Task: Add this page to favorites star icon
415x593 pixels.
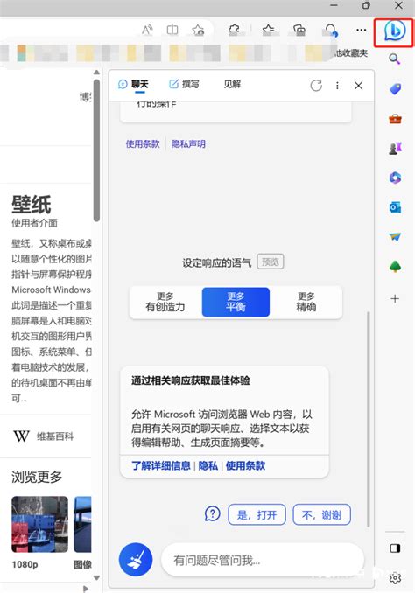Action: (x=198, y=30)
